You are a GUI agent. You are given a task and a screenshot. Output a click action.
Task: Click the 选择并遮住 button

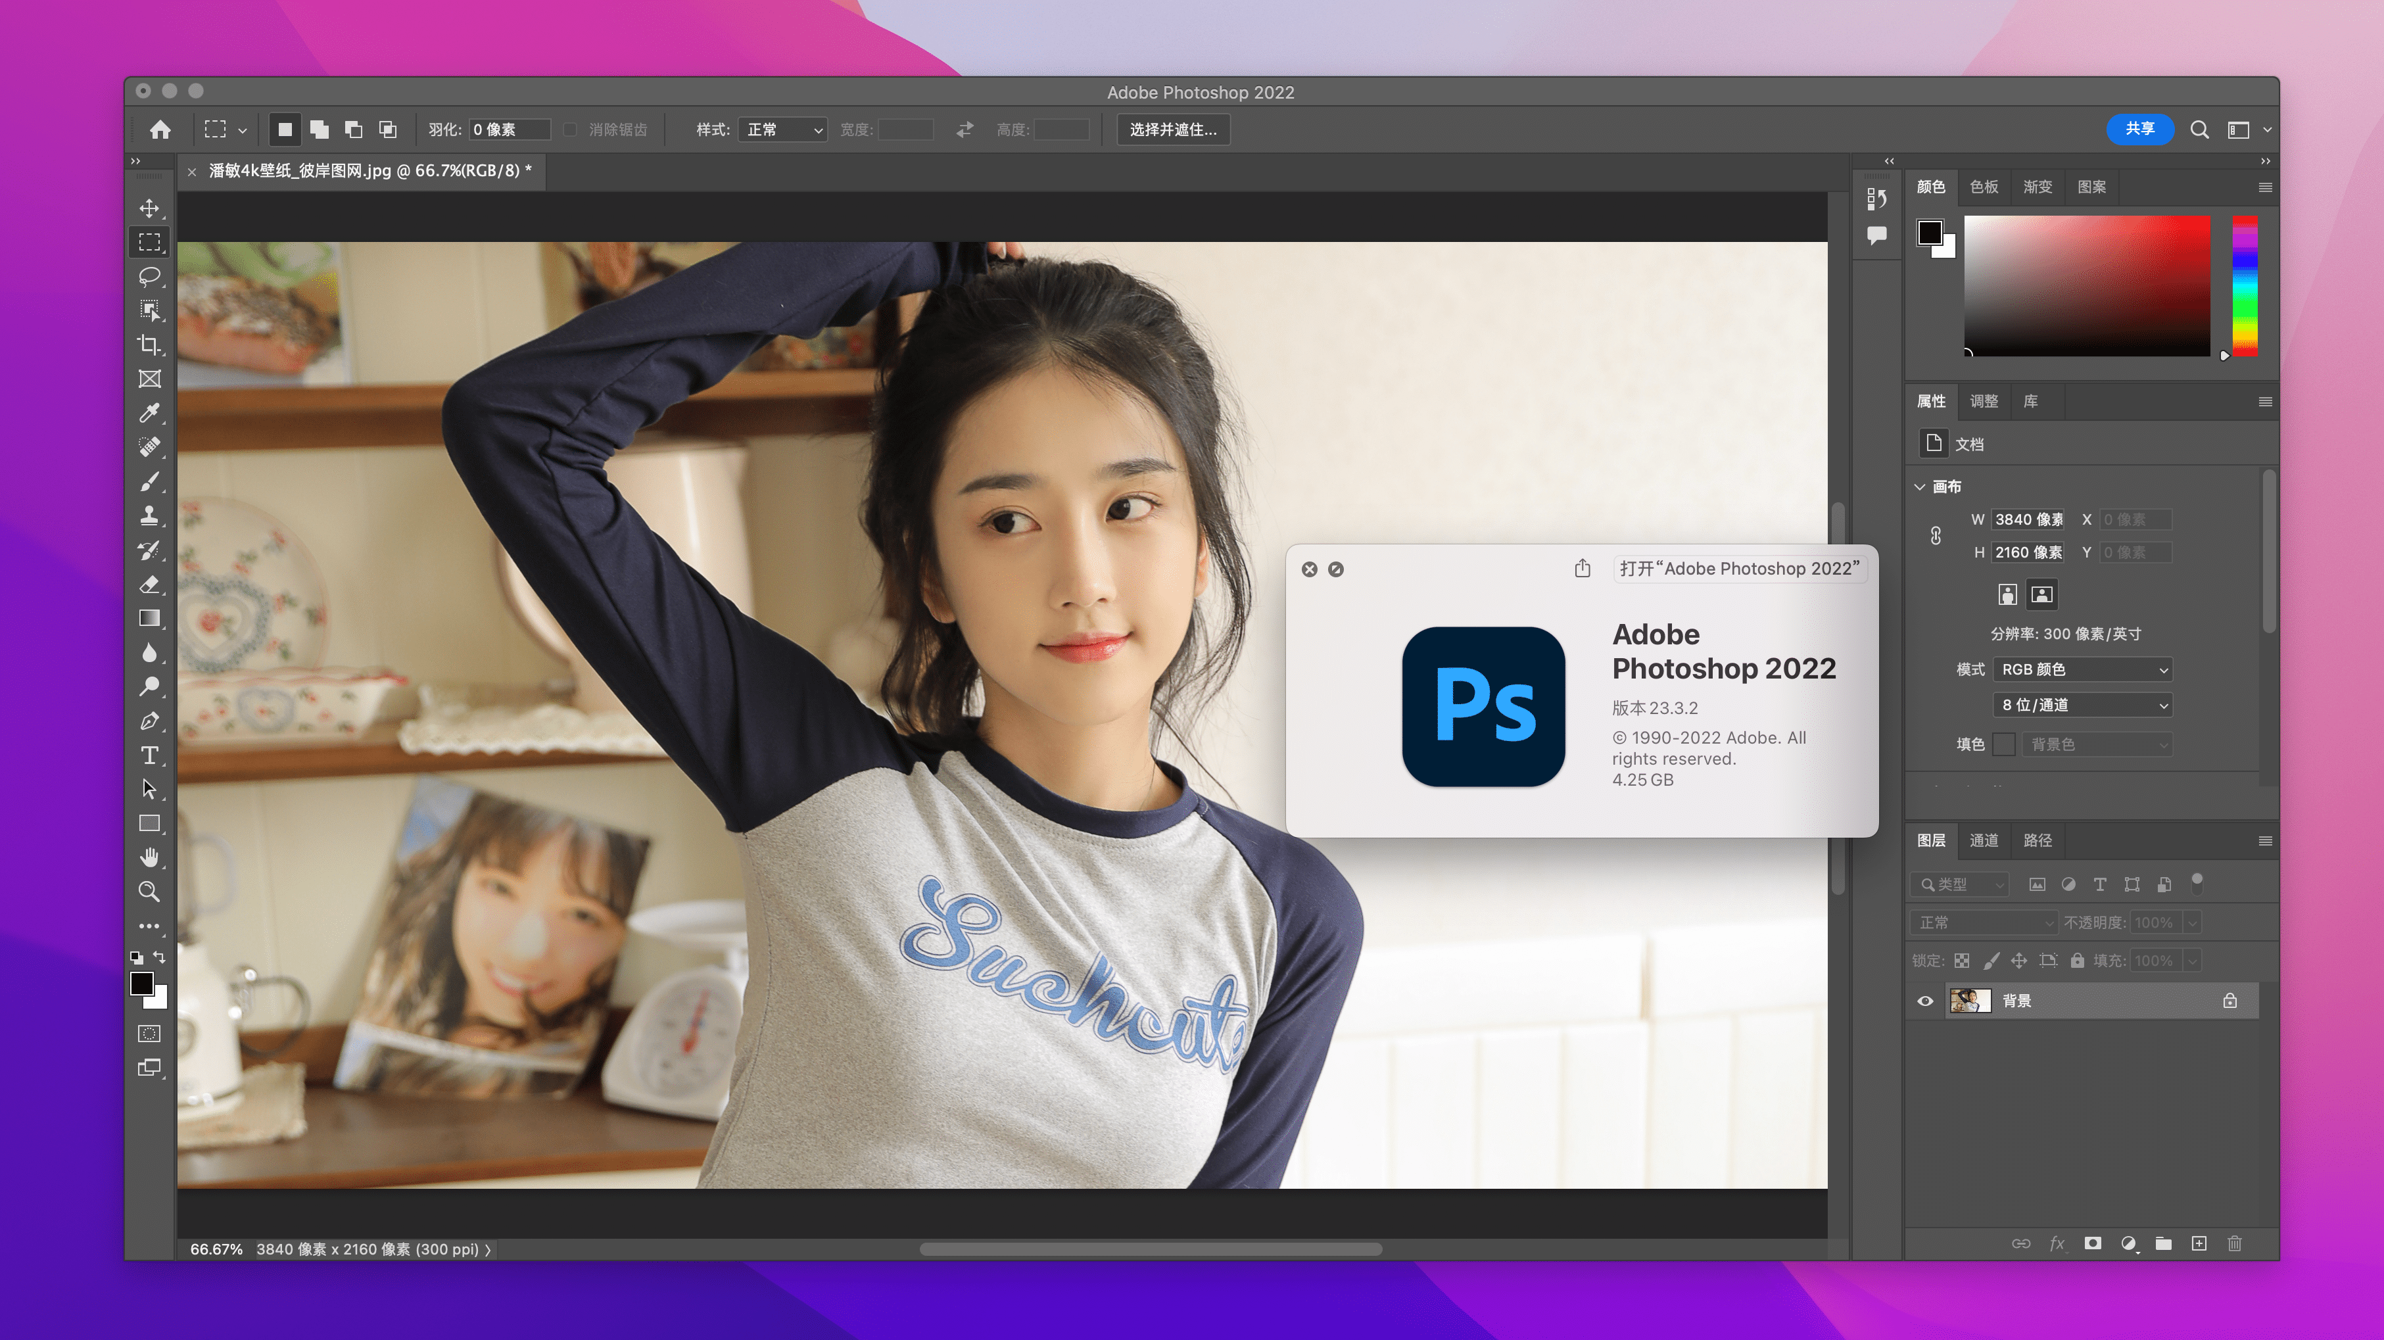[1172, 130]
